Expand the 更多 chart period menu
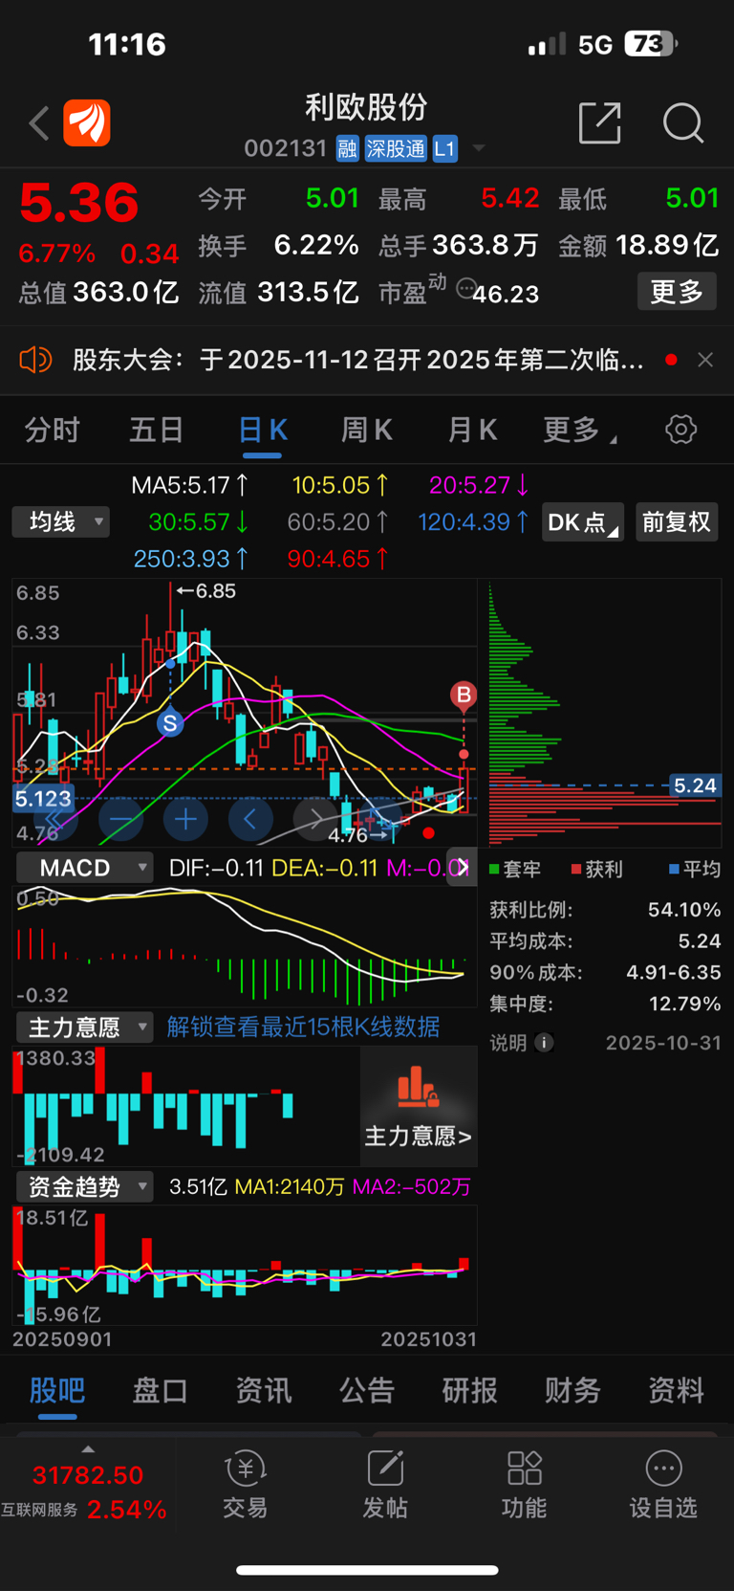 click(579, 430)
